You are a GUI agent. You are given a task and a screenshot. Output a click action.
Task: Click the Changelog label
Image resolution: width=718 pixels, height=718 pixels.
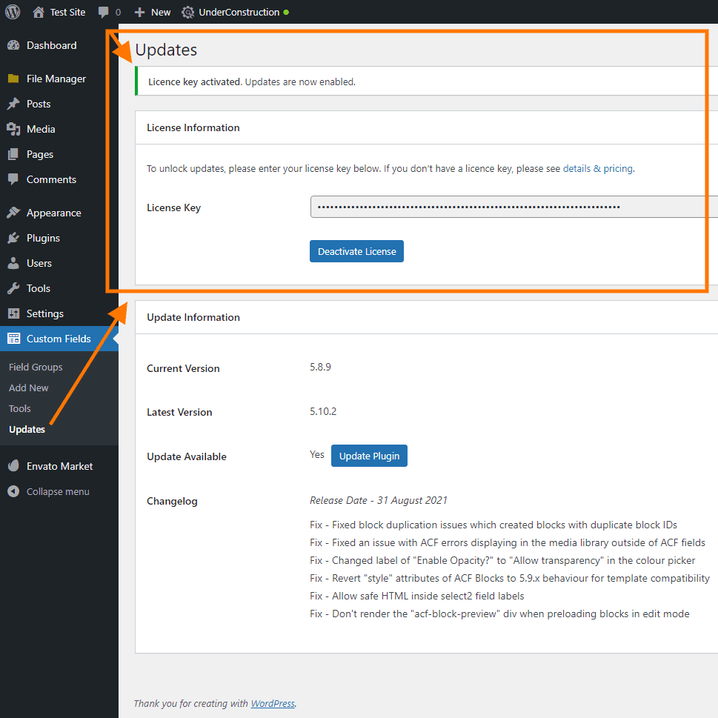click(x=172, y=502)
